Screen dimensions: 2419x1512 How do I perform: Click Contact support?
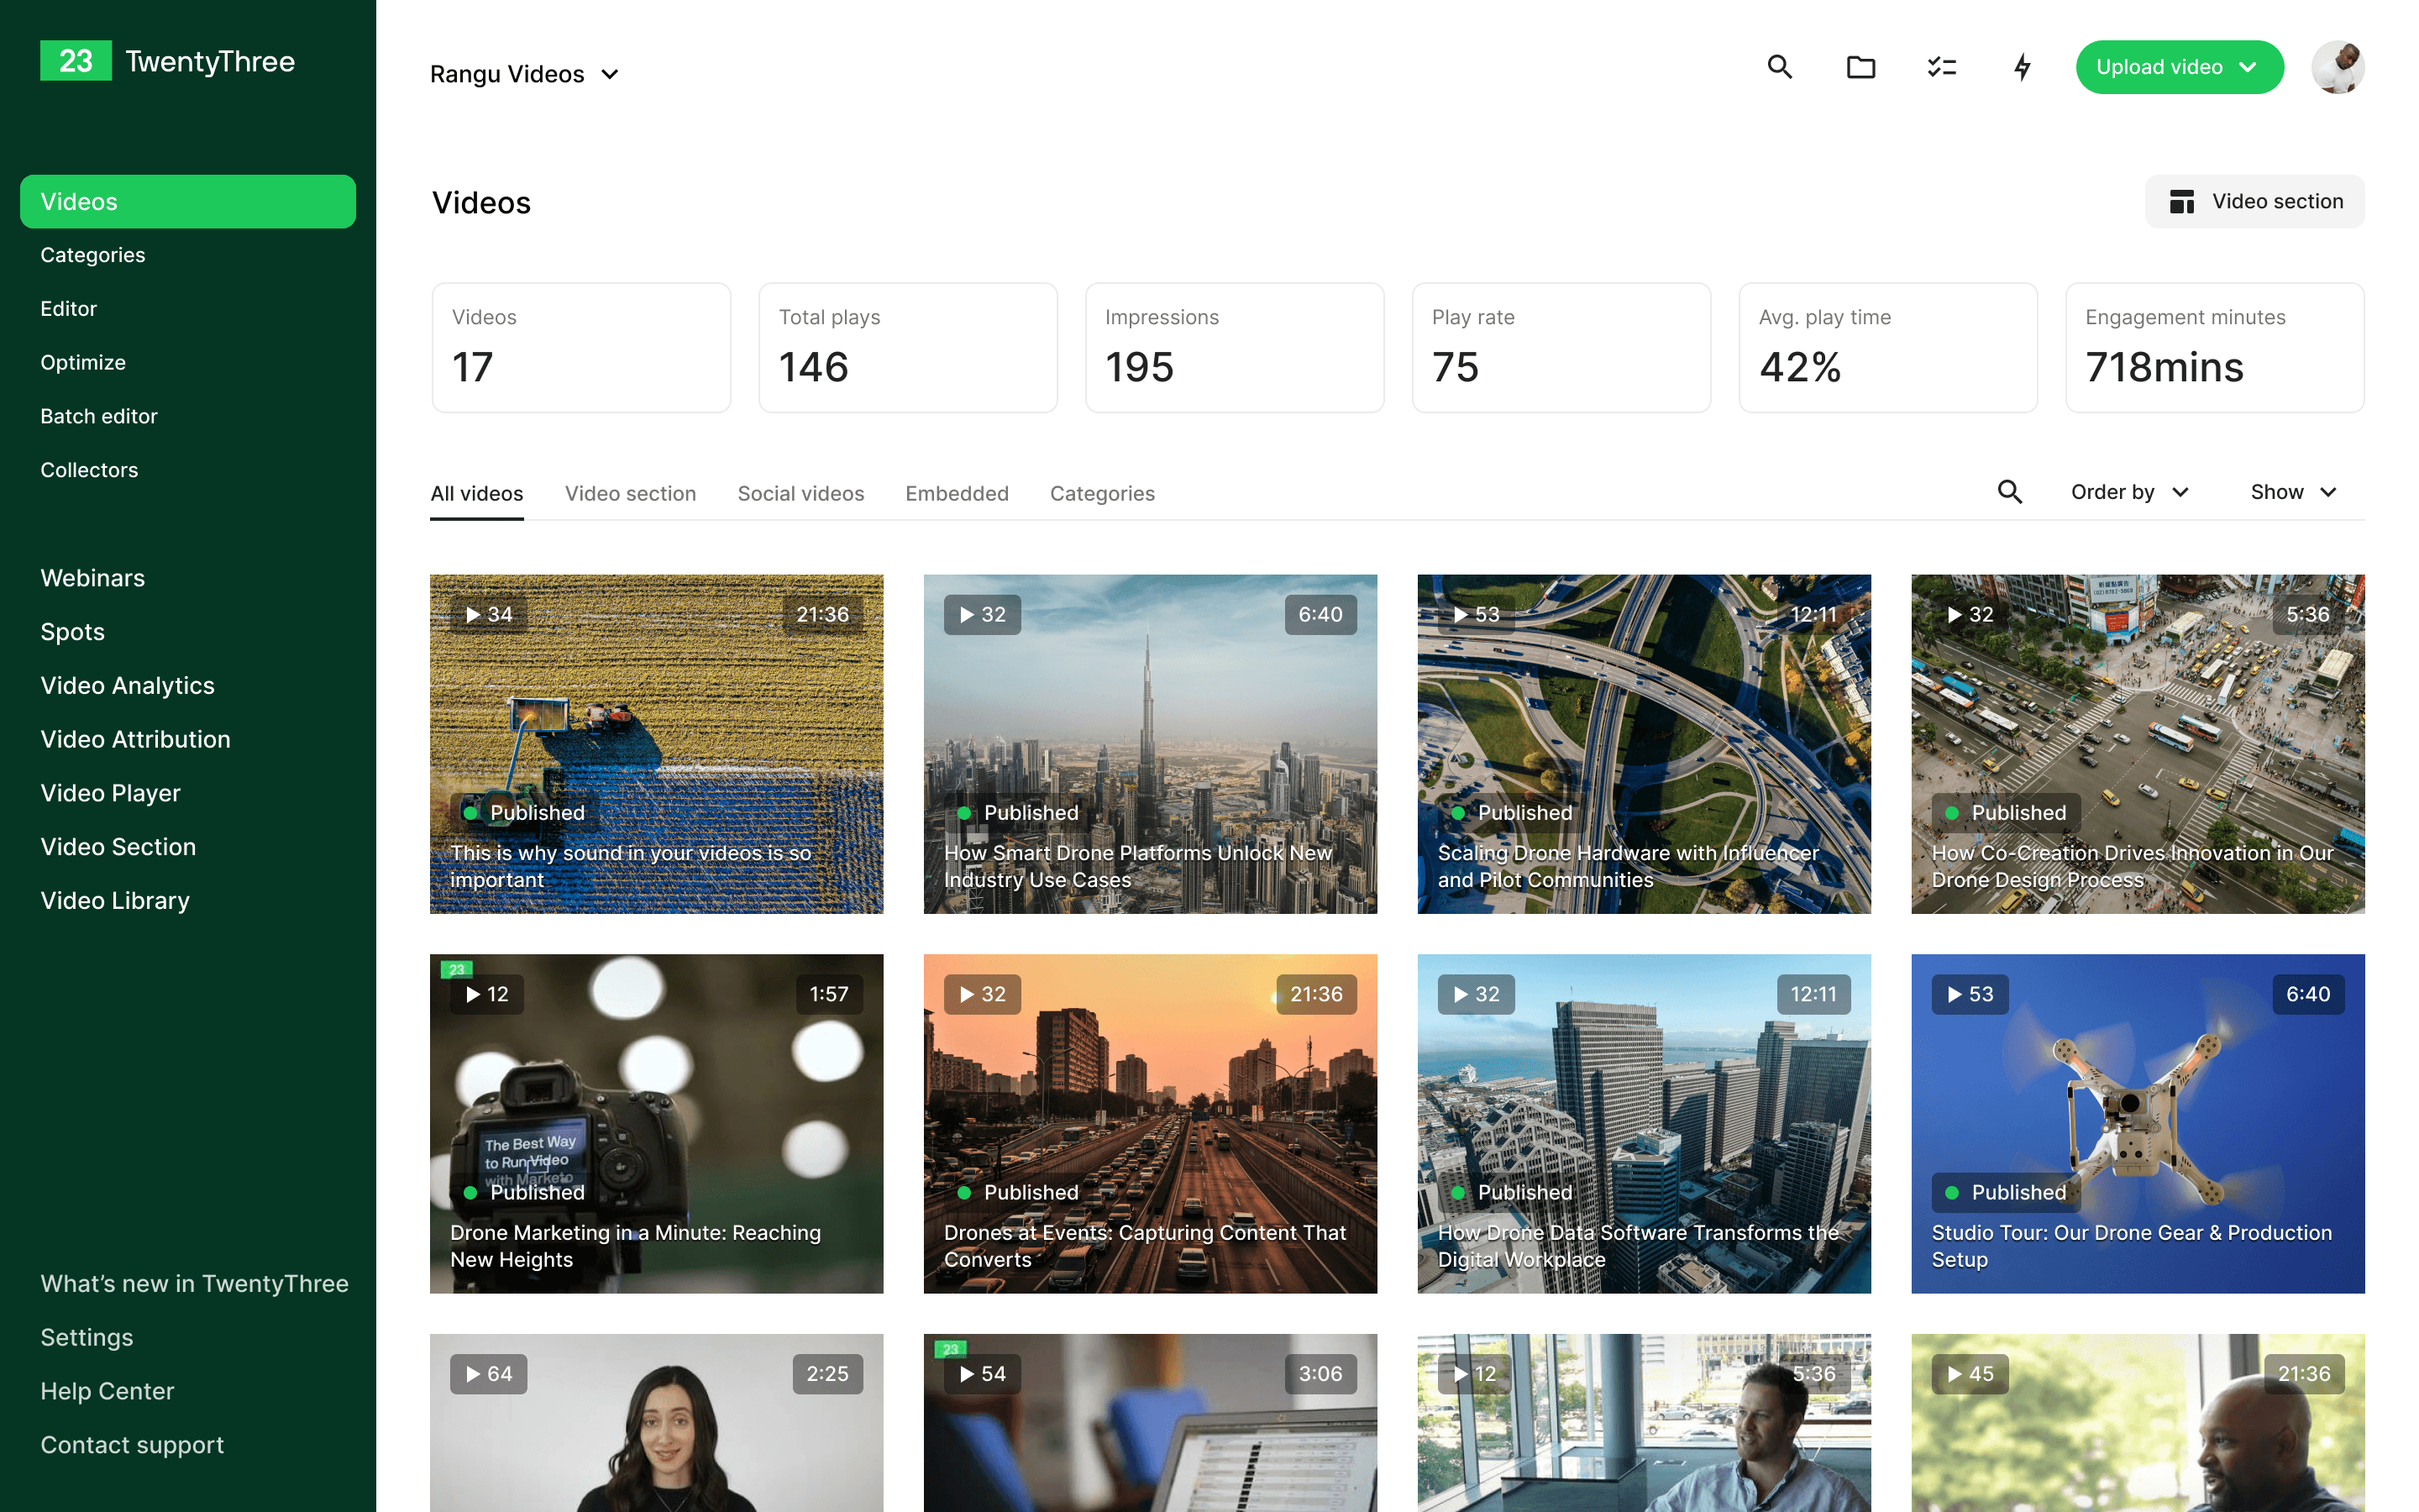[x=132, y=1445]
